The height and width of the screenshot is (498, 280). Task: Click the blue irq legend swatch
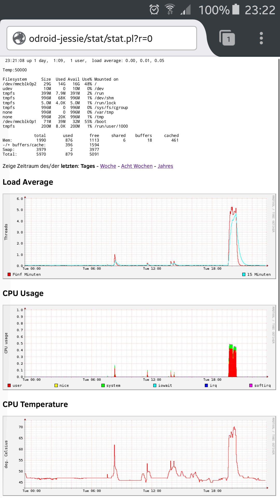(206, 385)
